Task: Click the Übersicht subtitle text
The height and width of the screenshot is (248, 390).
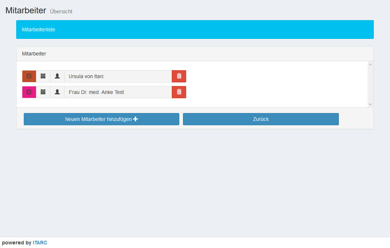Action: (61, 12)
